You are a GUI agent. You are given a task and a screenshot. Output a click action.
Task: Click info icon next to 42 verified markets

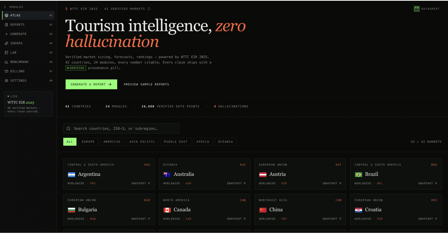pyautogui.click(x=149, y=9)
